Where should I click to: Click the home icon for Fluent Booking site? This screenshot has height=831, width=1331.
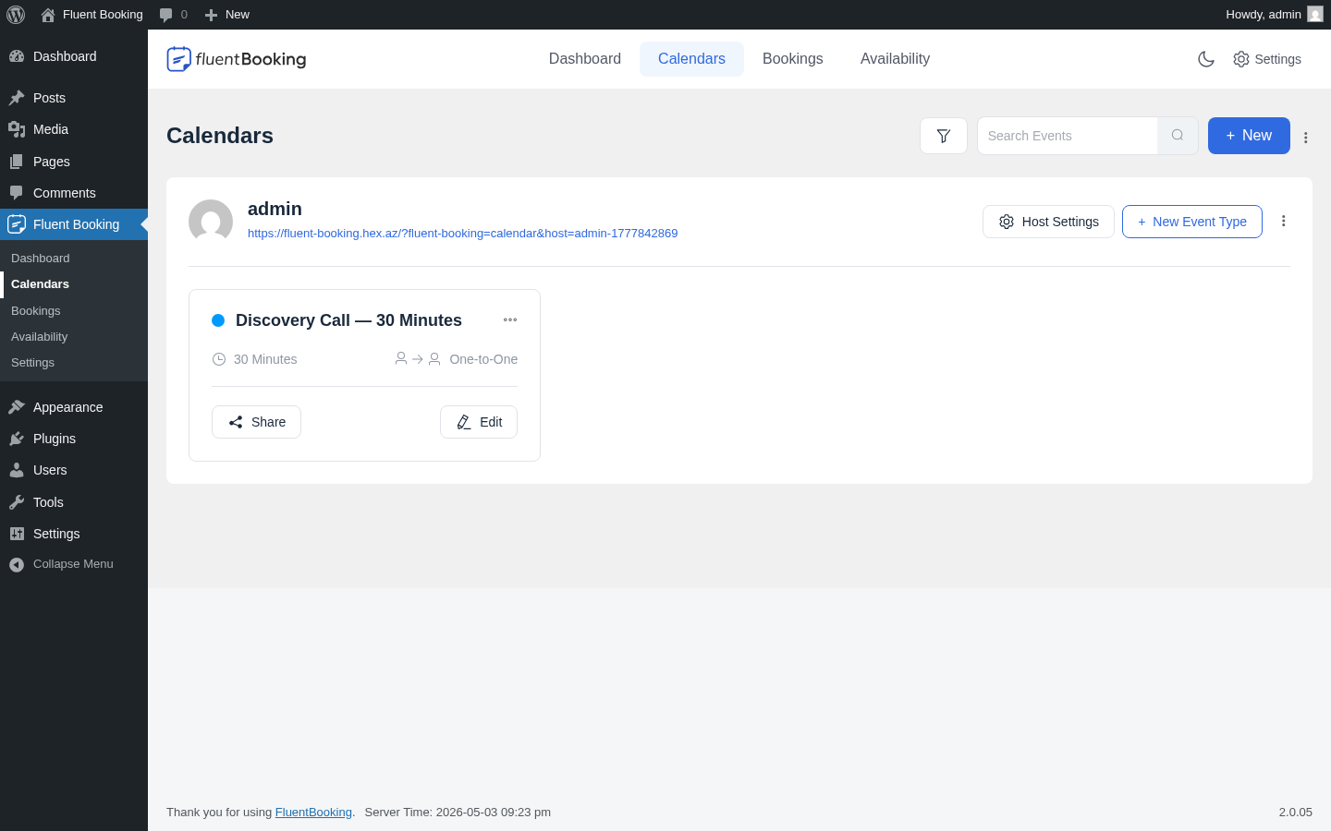(48, 15)
